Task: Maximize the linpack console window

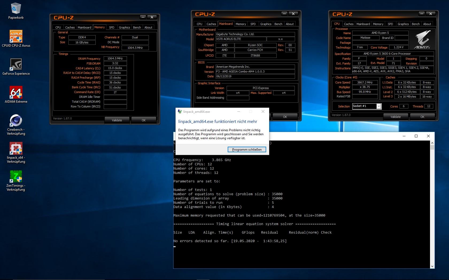Action: coord(416,136)
